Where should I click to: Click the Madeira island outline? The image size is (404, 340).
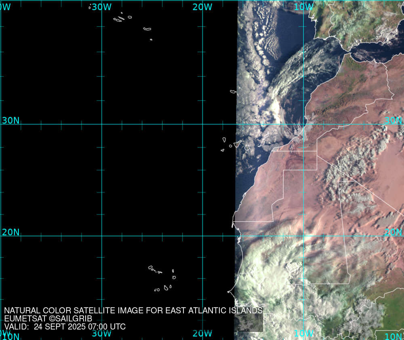(233, 92)
